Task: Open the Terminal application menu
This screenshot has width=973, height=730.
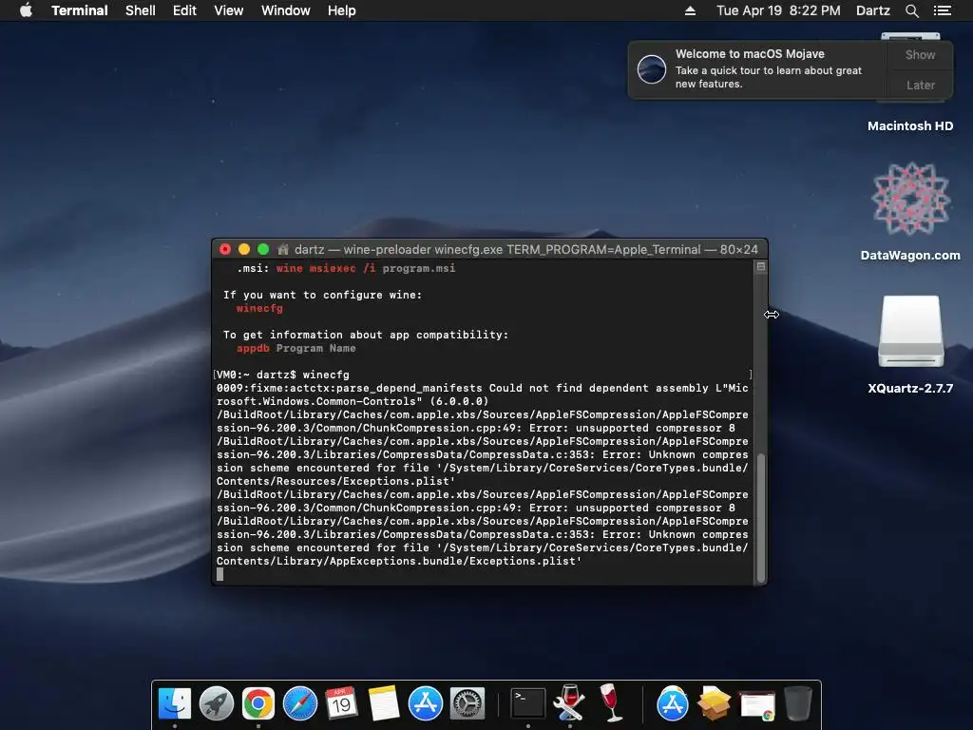Action: (80, 10)
